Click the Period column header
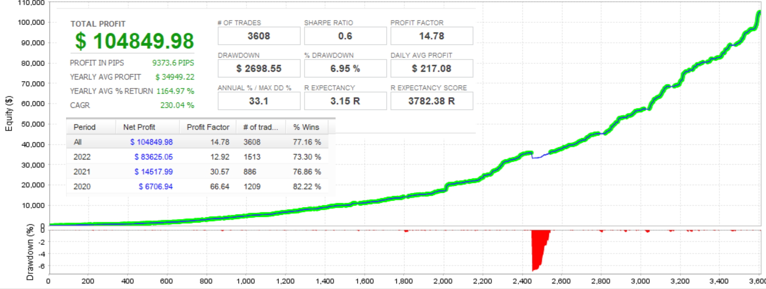The width and height of the screenshot is (766, 289). point(85,127)
